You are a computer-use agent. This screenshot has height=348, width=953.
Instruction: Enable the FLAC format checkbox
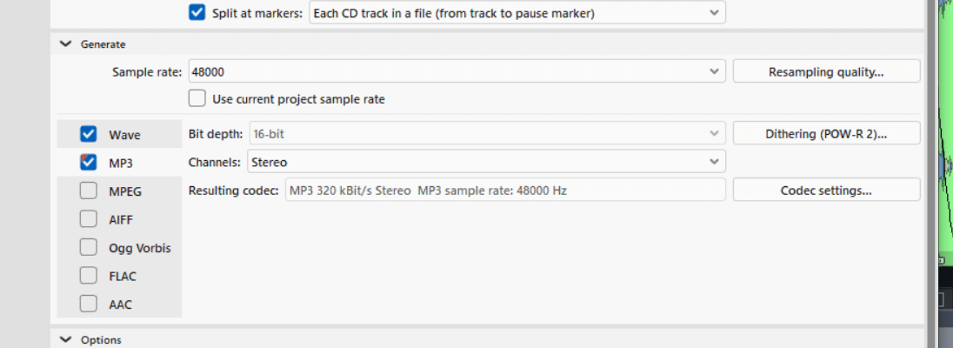pyautogui.click(x=88, y=276)
